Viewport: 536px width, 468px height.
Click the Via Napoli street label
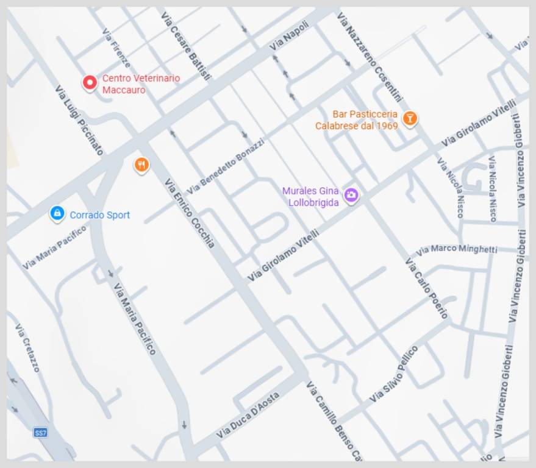pos(290,35)
